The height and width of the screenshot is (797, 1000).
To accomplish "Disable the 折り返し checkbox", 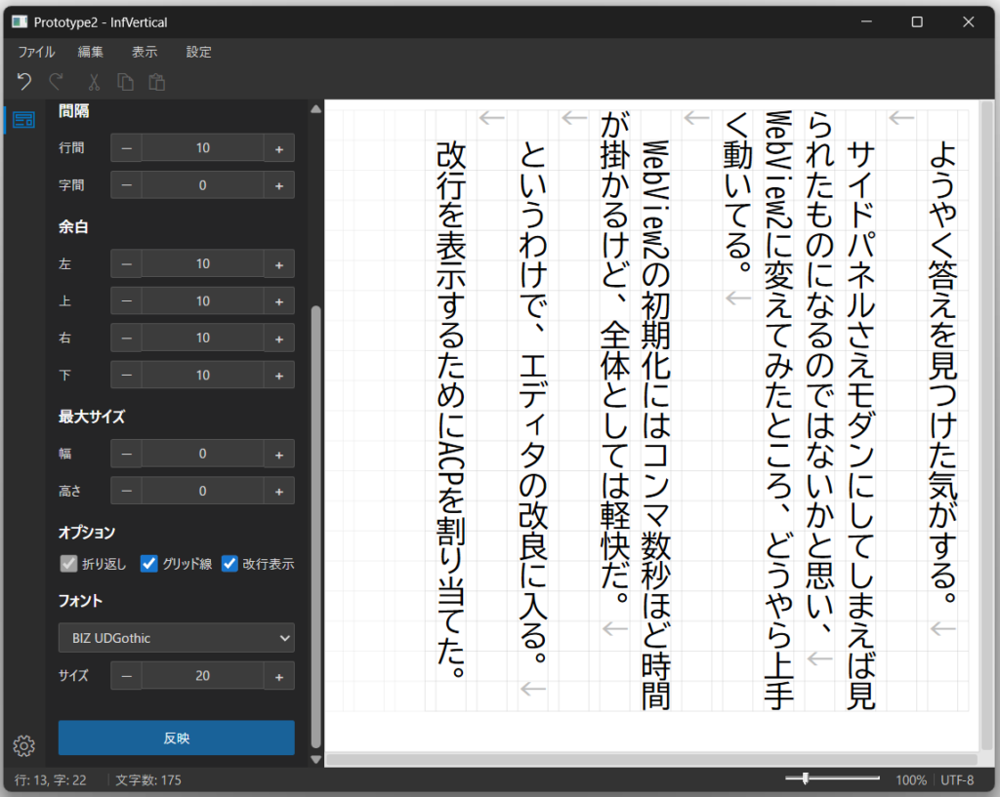I will click(68, 563).
